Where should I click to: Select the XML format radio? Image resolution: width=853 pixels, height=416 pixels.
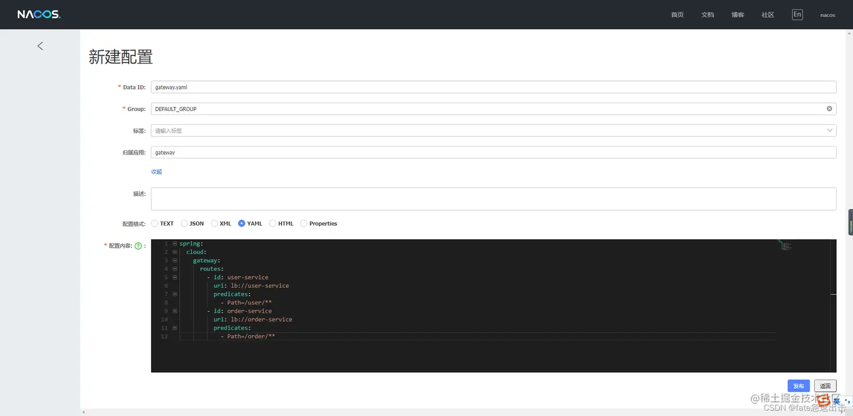coord(214,224)
